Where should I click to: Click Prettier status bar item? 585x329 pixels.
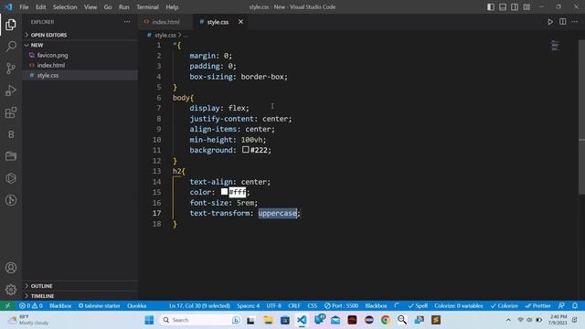coord(537,305)
